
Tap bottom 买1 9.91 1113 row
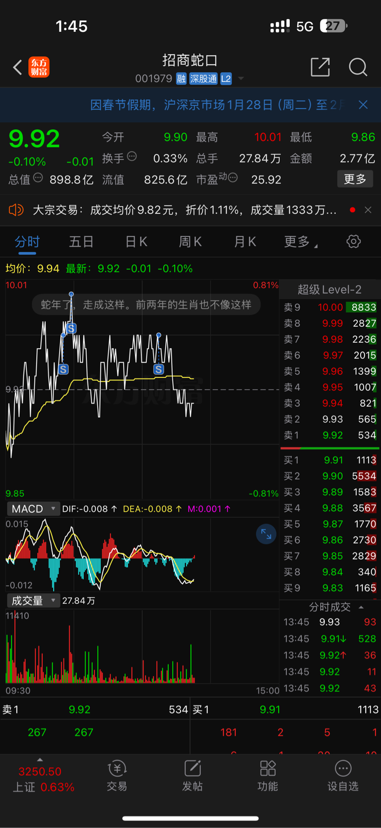tap(286, 710)
